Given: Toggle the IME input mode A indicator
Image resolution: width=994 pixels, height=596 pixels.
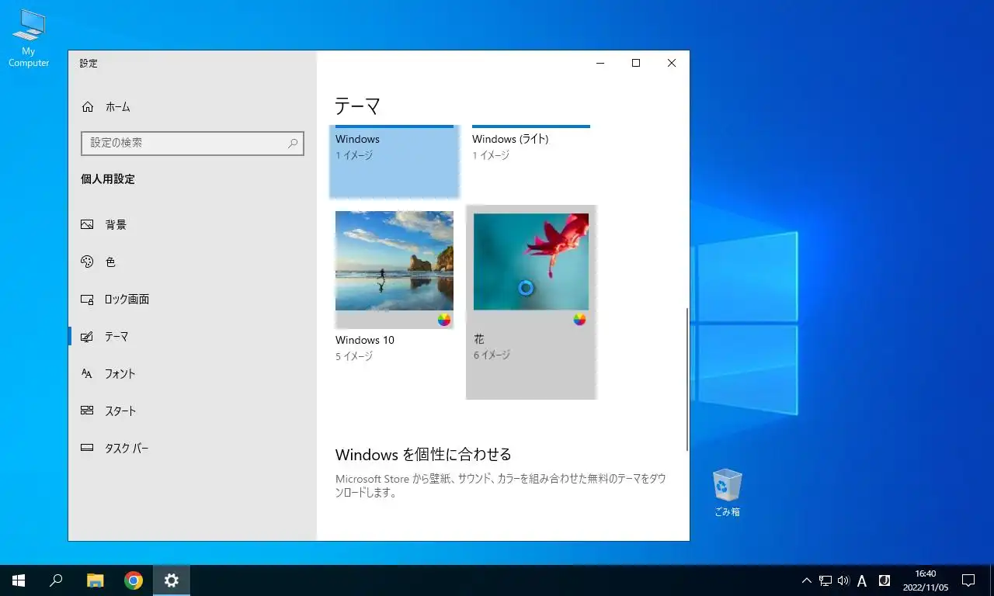Looking at the screenshot, I should [862, 580].
